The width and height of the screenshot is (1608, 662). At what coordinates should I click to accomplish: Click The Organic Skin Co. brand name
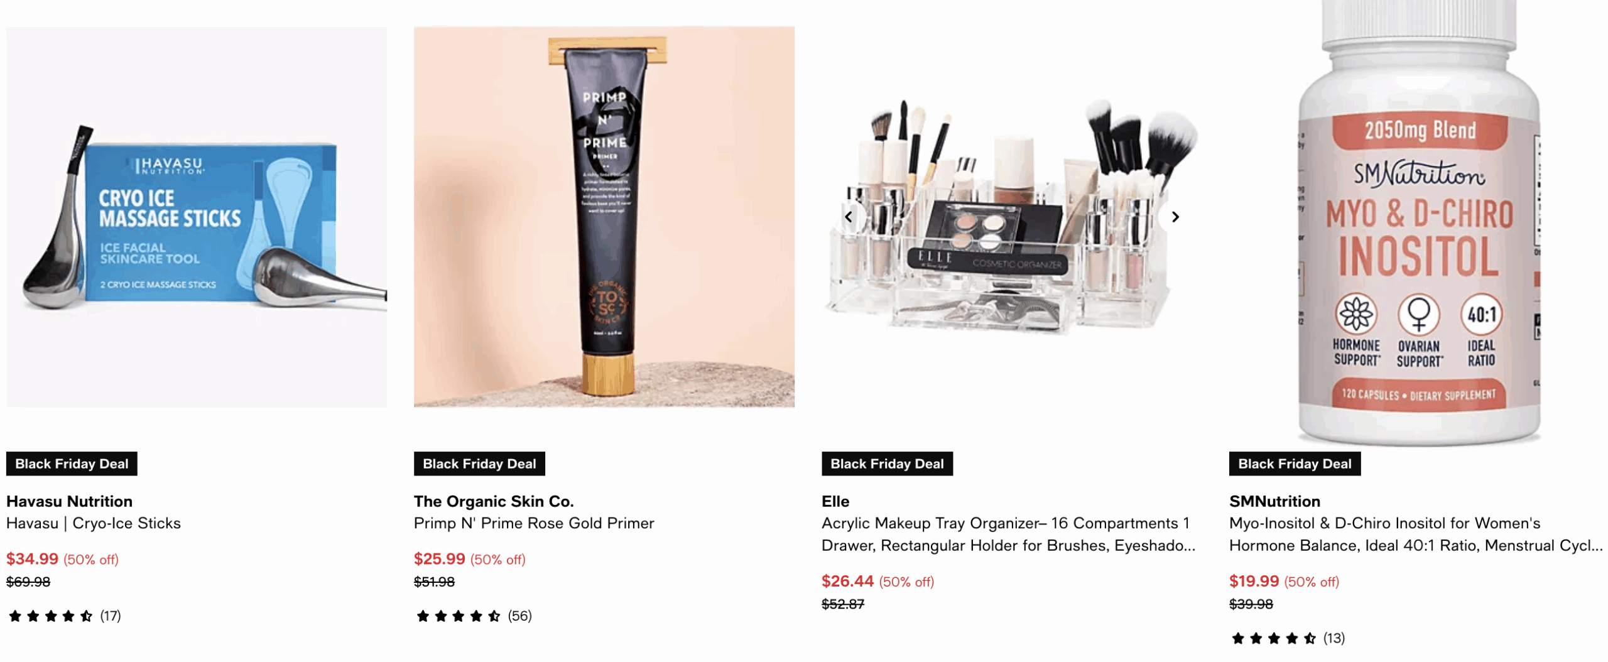click(x=494, y=501)
